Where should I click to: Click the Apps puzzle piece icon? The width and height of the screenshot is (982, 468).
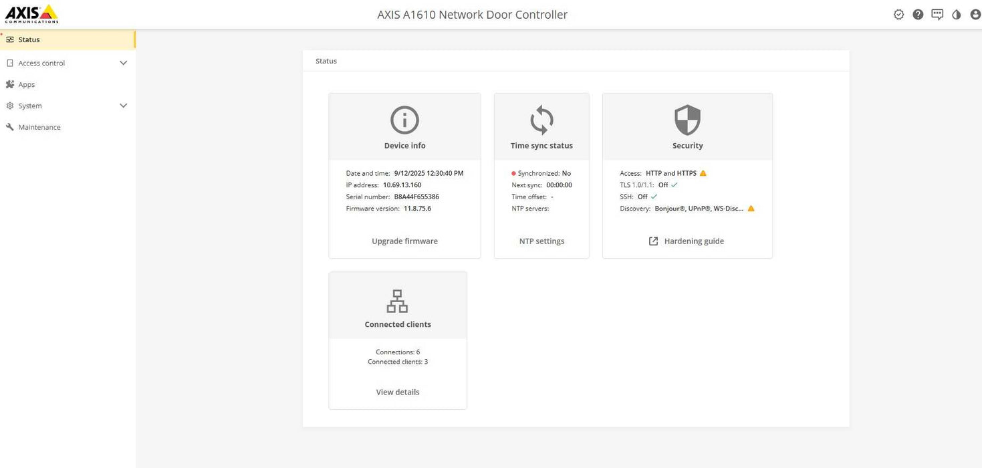(10, 84)
